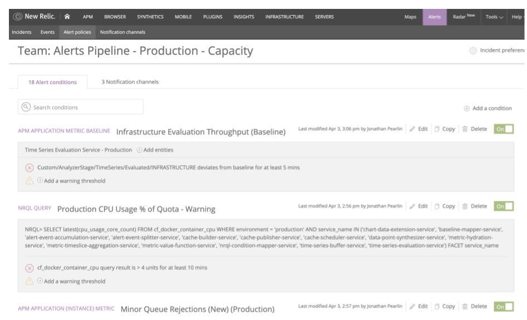This screenshot has width=527, height=320.
Task: Open the PLUGINS menu
Action: click(213, 17)
